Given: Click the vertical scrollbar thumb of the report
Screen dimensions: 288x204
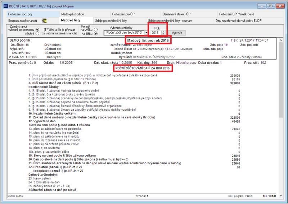Looking at the screenshot, I should (x=280, y=80).
